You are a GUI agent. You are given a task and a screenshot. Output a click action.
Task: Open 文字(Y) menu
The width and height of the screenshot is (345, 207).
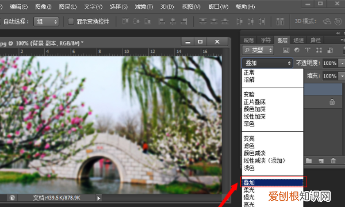point(93,6)
